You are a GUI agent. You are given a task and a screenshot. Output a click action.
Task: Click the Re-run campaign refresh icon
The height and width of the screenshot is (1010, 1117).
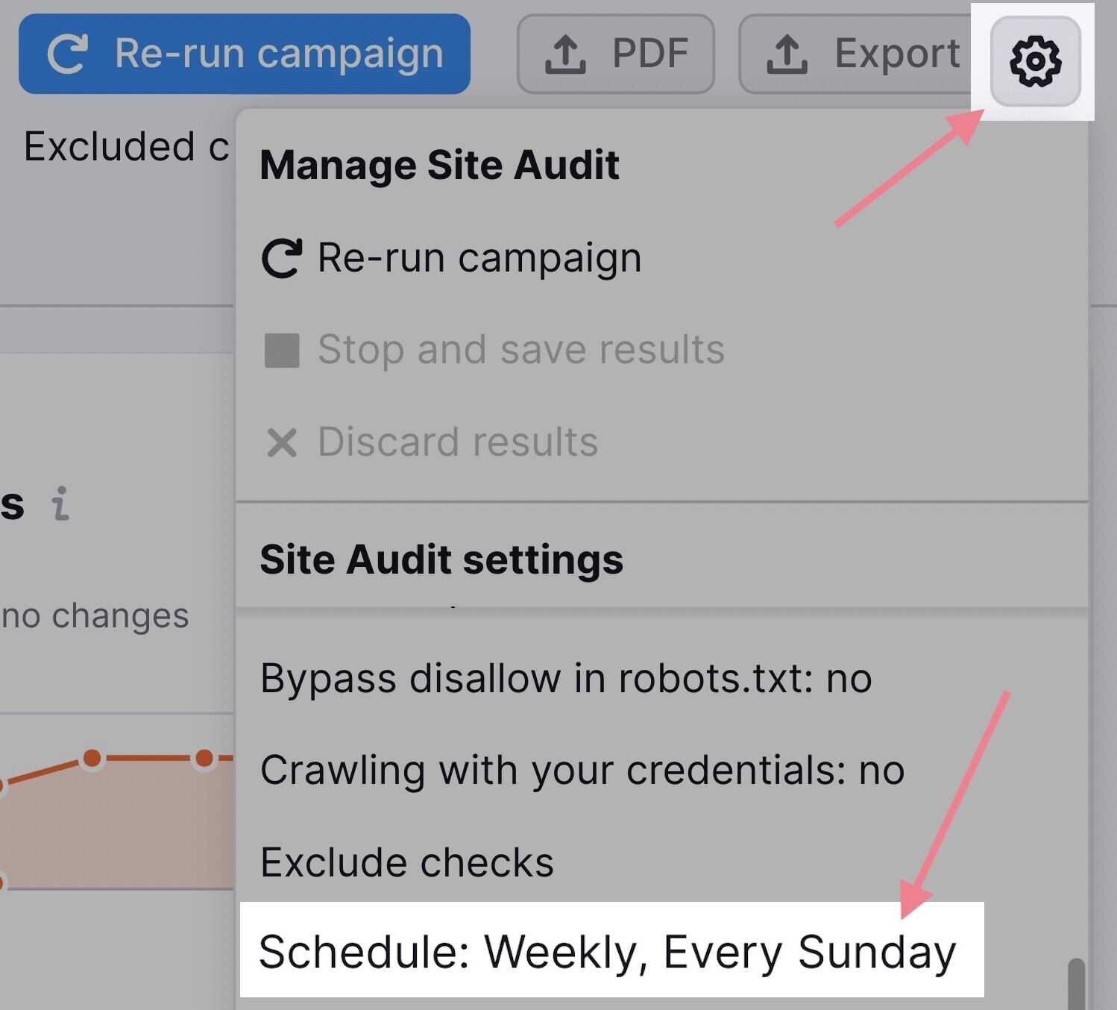click(67, 52)
